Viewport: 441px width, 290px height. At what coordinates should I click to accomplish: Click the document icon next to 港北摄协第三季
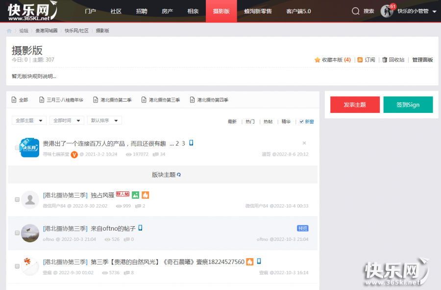(144, 100)
